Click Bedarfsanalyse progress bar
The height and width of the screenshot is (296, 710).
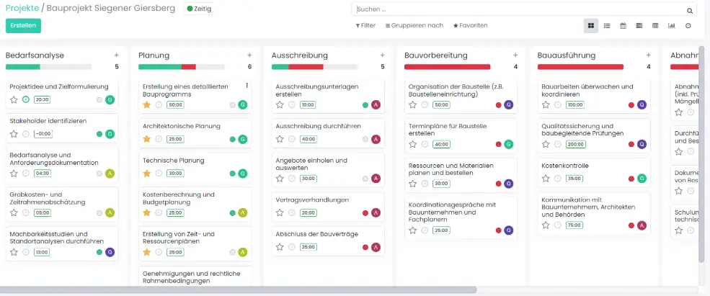click(48, 67)
